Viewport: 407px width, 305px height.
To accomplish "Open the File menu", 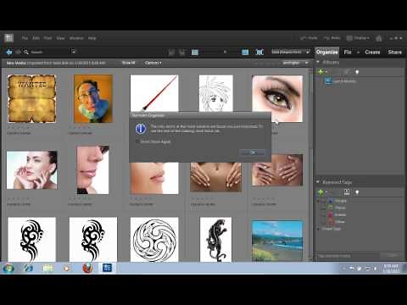I will pyautogui.click(x=25, y=38).
